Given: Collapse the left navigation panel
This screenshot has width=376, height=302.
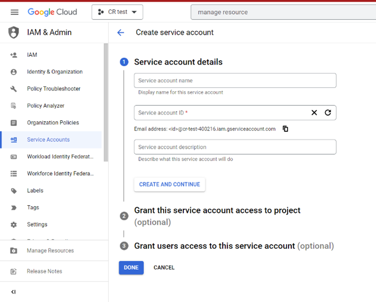Looking at the screenshot, I should click(14, 292).
